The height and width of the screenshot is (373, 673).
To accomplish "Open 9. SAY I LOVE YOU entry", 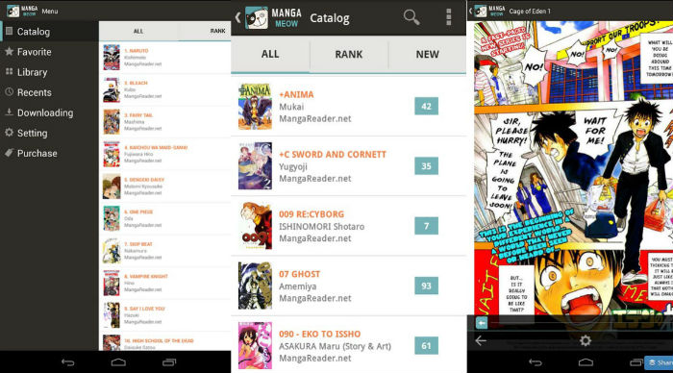I will tap(165, 315).
